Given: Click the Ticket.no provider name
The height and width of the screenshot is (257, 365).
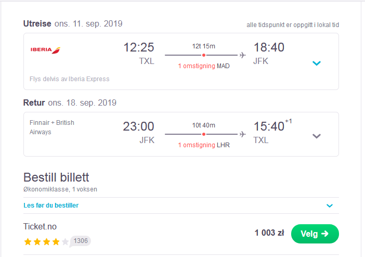Looking at the screenshot, I should pyautogui.click(x=40, y=226).
